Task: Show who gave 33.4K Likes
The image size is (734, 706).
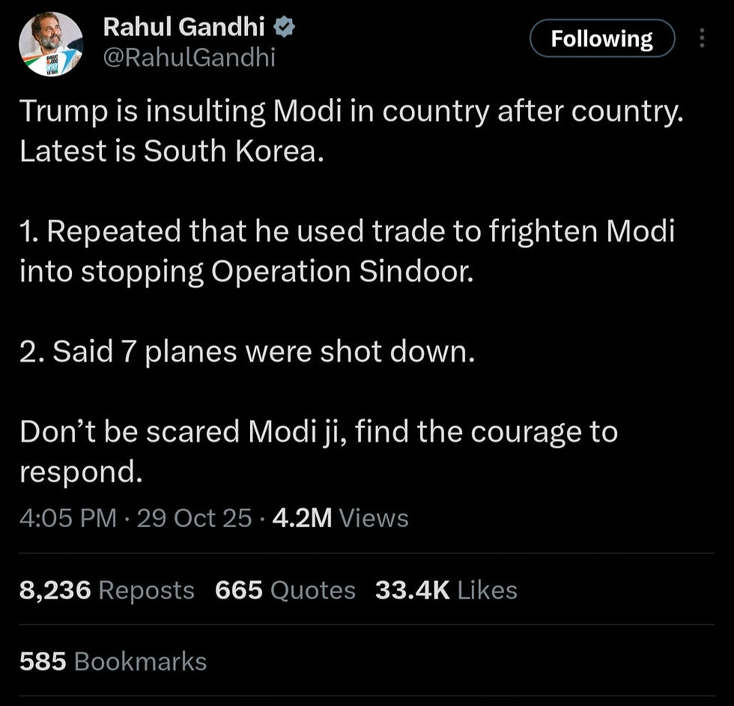Action: coord(446,590)
